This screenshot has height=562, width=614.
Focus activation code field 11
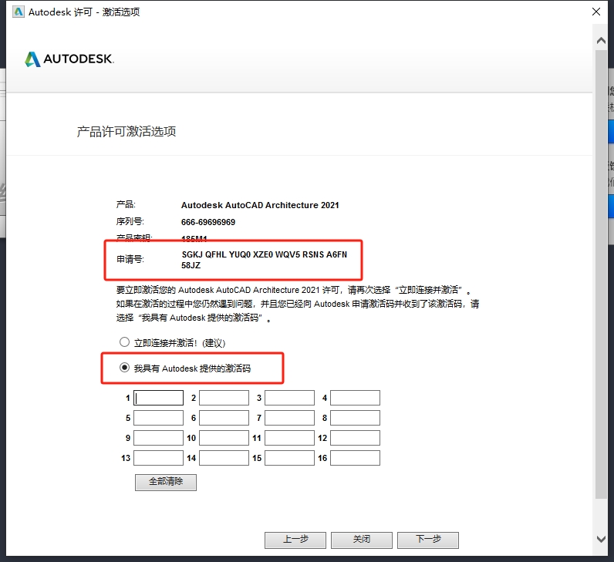click(x=289, y=438)
